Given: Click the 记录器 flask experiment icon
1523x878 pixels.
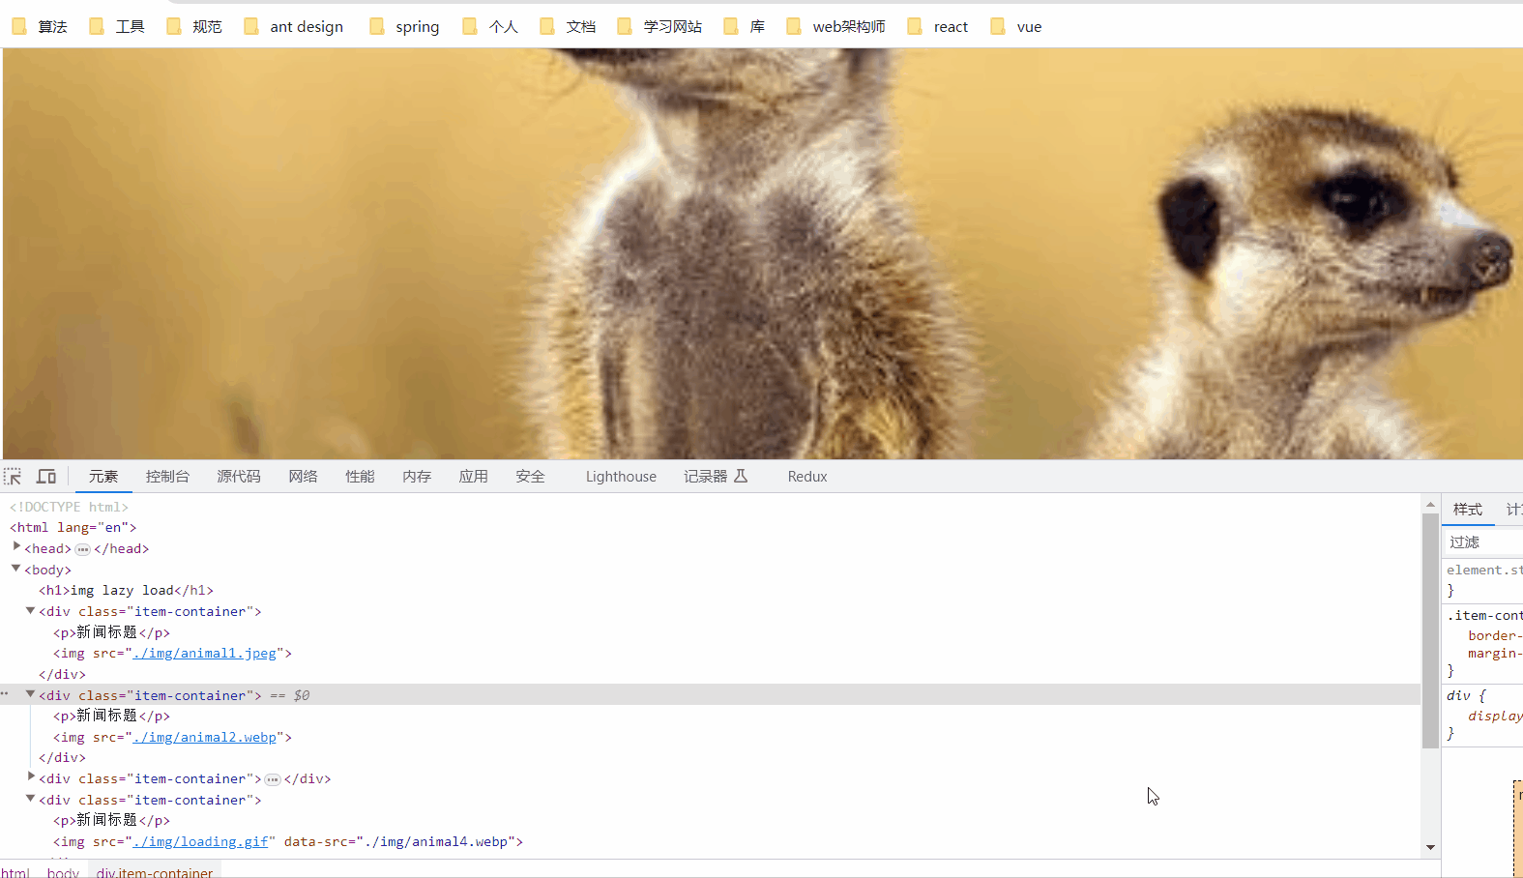Looking at the screenshot, I should pyautogui.click(x=741, y=476).
